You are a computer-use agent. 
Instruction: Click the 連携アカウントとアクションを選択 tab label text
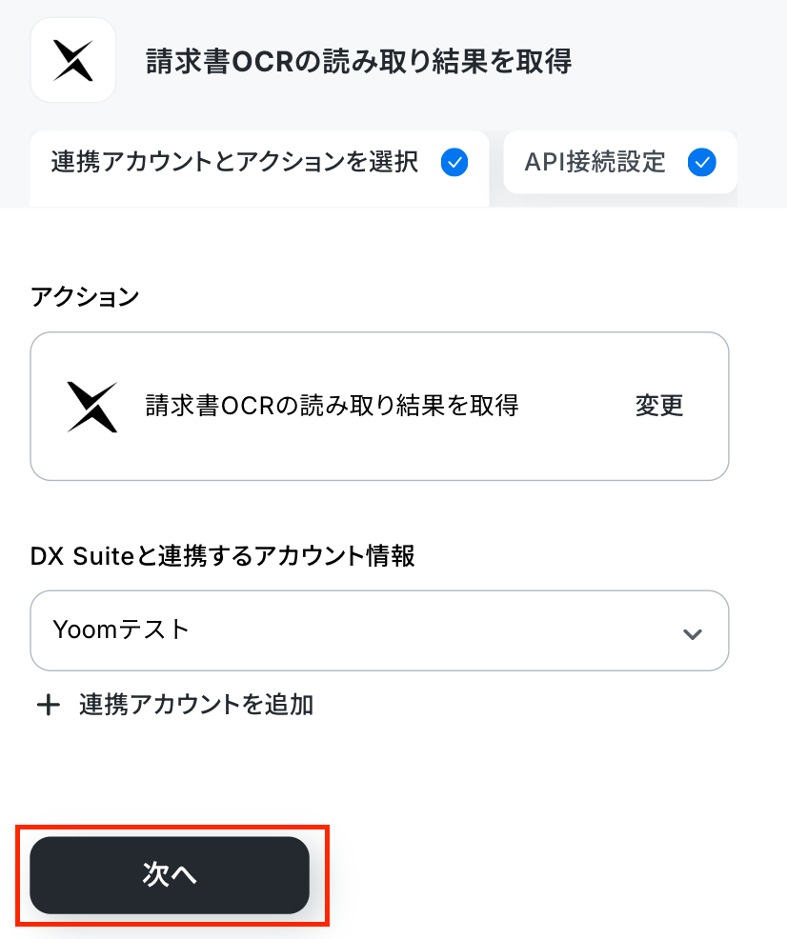point(234,162)
